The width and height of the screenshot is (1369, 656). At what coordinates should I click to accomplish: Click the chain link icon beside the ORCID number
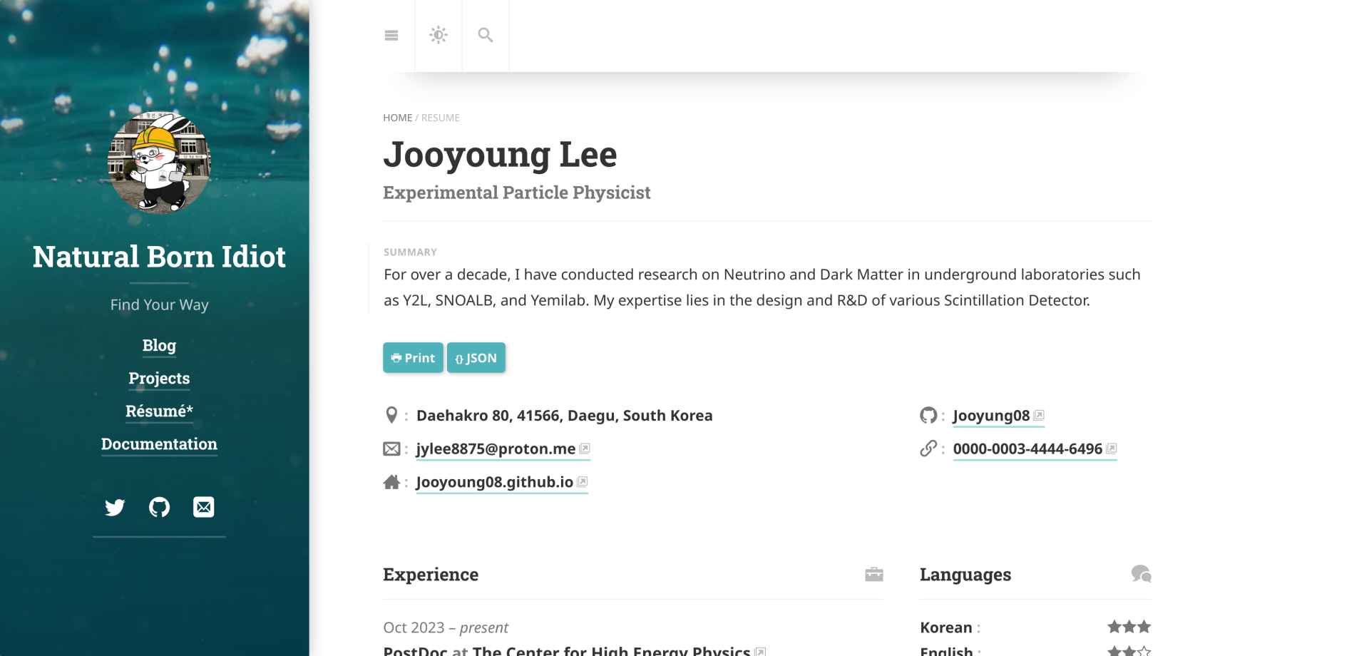click(x=929, y=449)
